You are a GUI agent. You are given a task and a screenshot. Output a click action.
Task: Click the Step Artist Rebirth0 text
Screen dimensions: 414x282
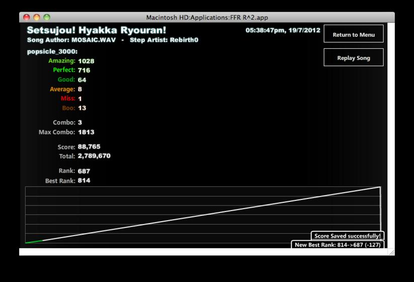(164, 40)
